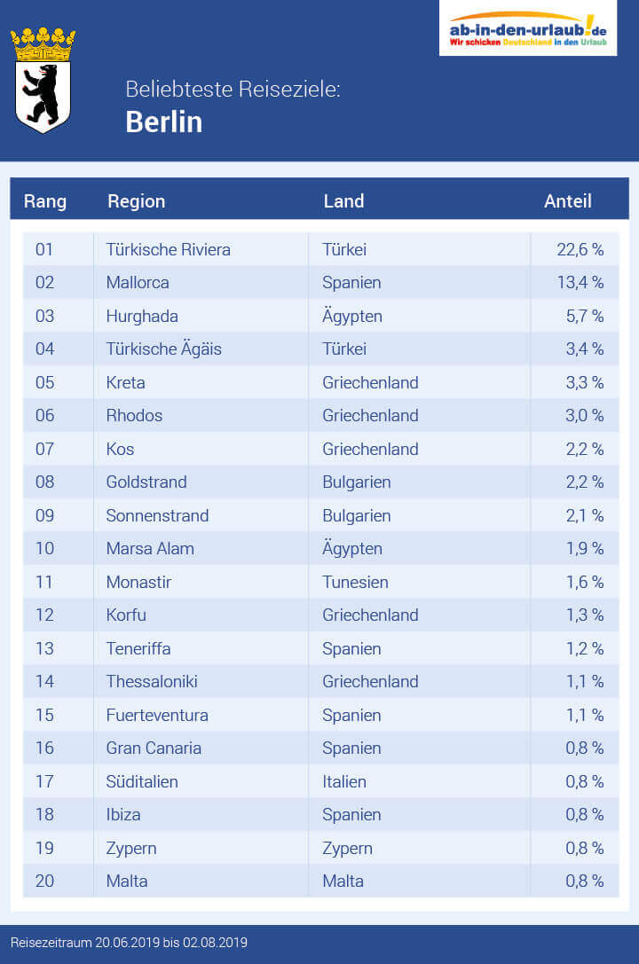This screenshot has width=639, height=964.
Task: Click the Fuerteventura region entry
Action: point(157,715)
